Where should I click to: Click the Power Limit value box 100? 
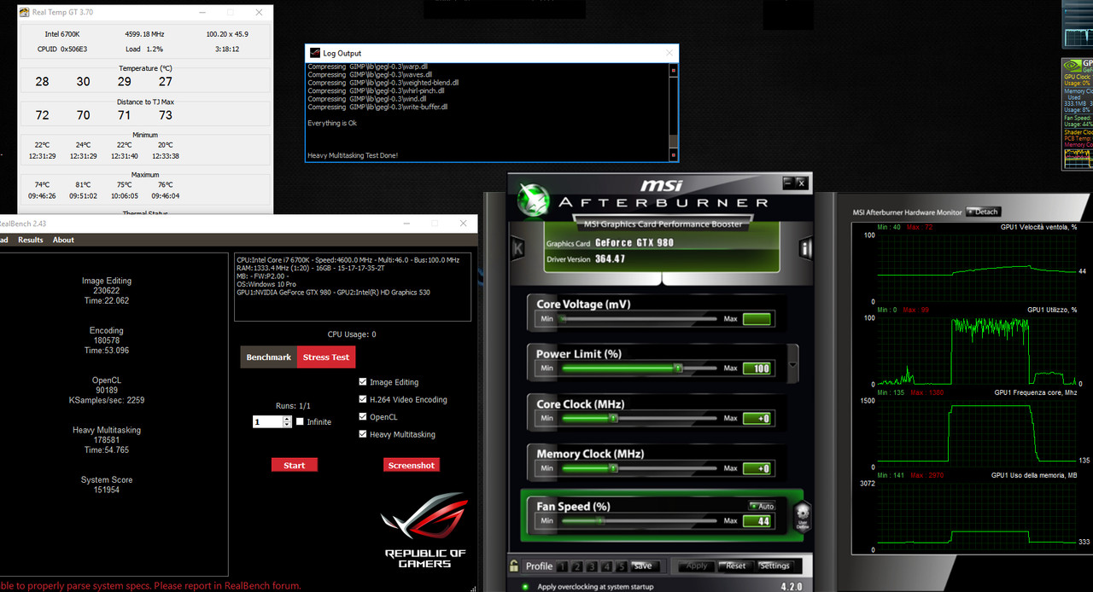pyautogui.click(x=757, y=369)
